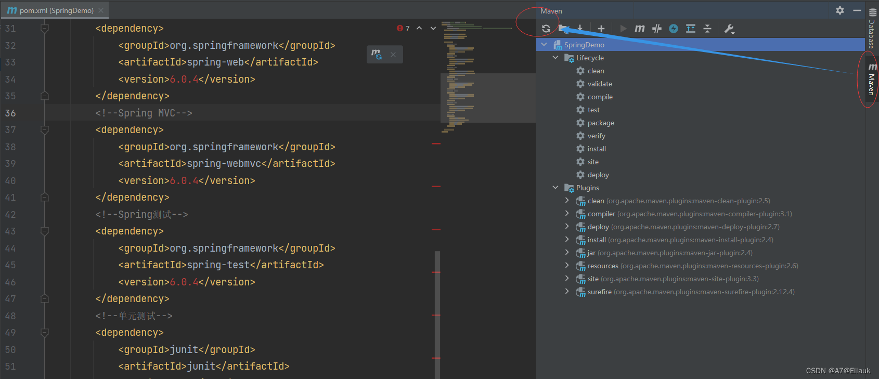The width and height of the screenshot is (879, 379).
Task: Select the validate lifecycle goal
Action: [600, 84]
